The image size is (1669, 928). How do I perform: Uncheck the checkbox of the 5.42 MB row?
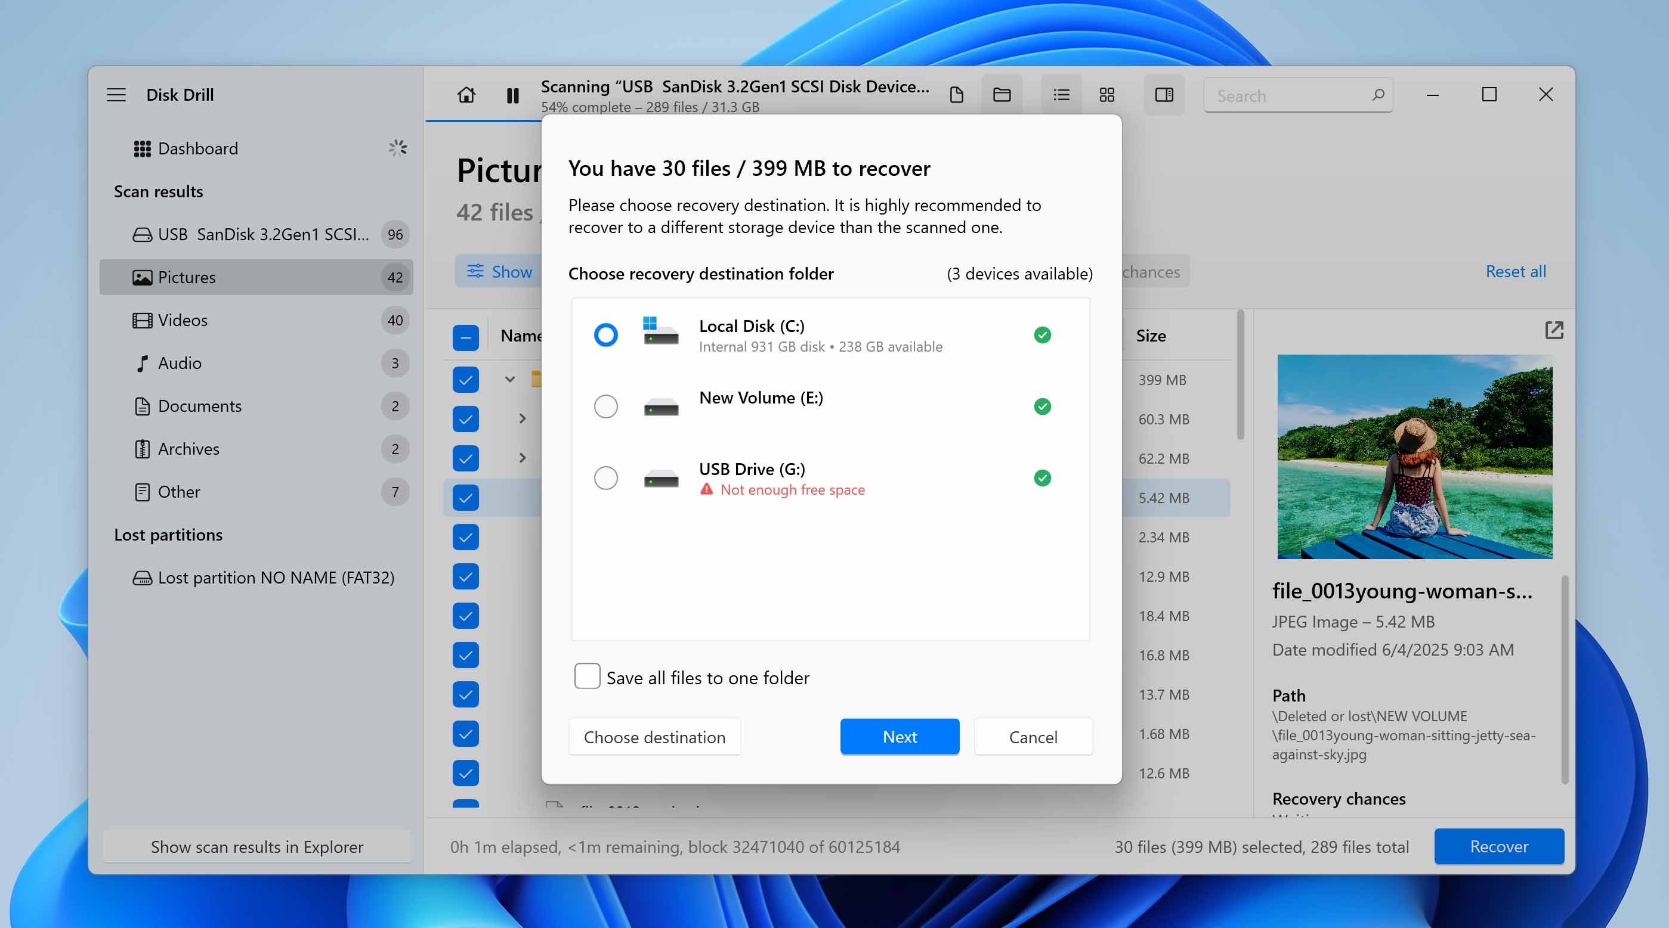[465, 498]
